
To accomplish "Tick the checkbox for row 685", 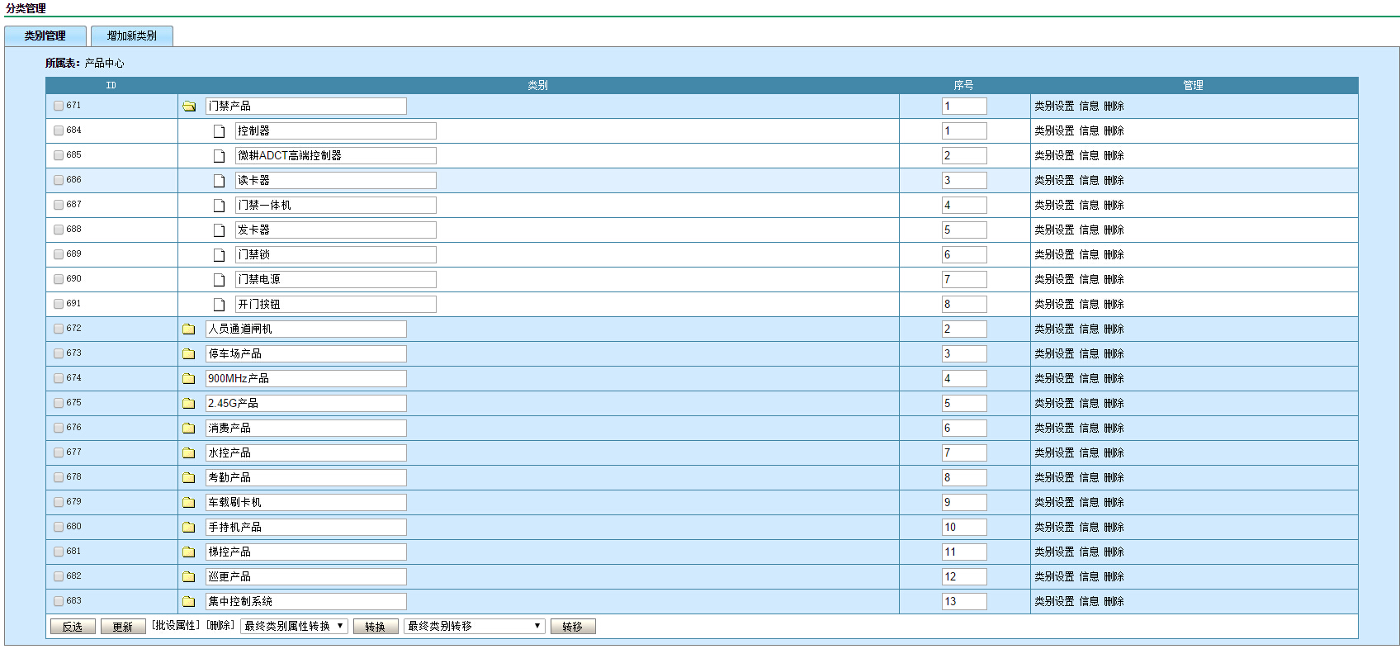I will tap(59, 155).
